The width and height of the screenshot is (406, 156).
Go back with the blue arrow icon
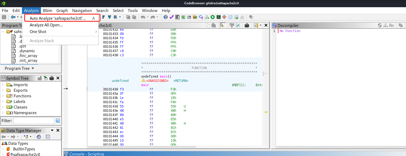point(13,17)
